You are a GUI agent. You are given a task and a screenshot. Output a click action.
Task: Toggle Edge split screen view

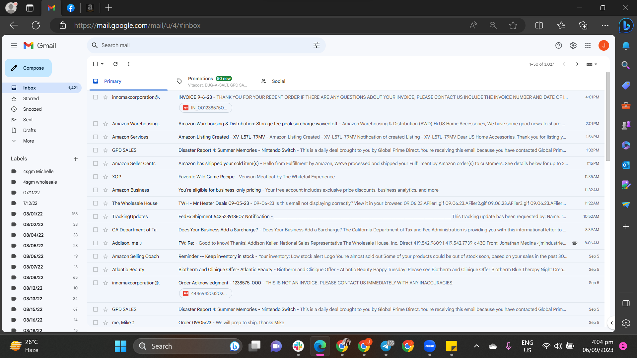pyautogui.click(x=539, y=25)
